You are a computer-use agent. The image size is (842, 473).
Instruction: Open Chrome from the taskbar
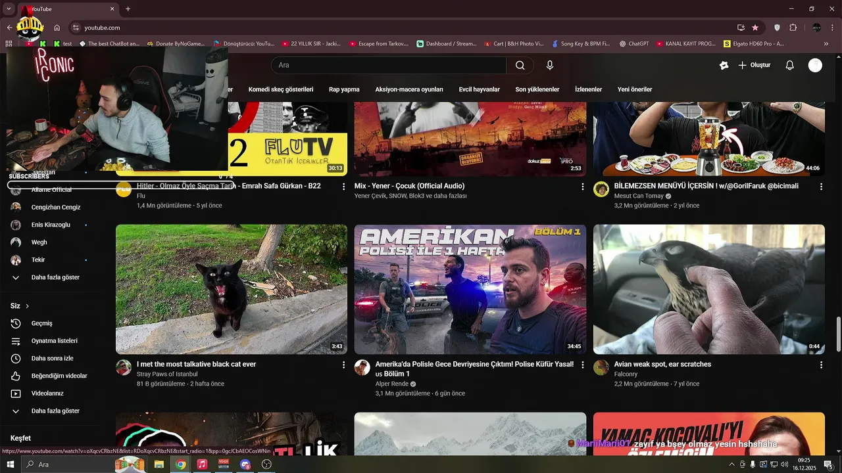tap(180, 464)
